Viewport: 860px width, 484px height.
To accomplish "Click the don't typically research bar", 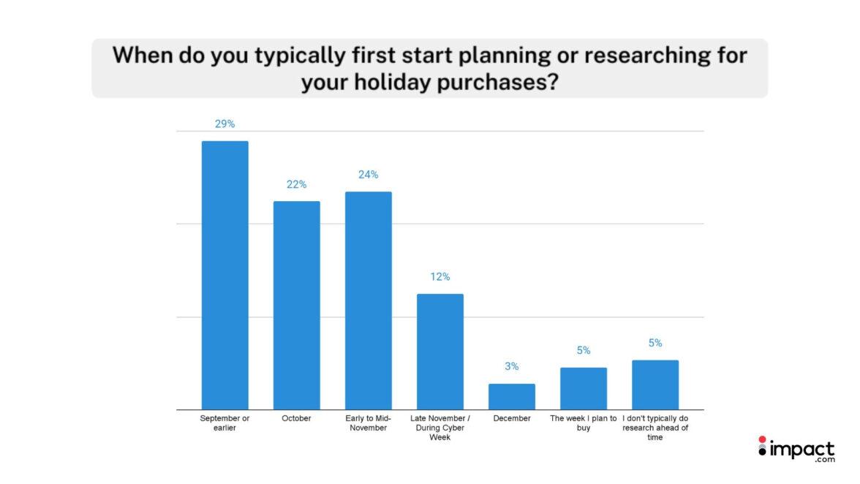I will click(655, 385).
